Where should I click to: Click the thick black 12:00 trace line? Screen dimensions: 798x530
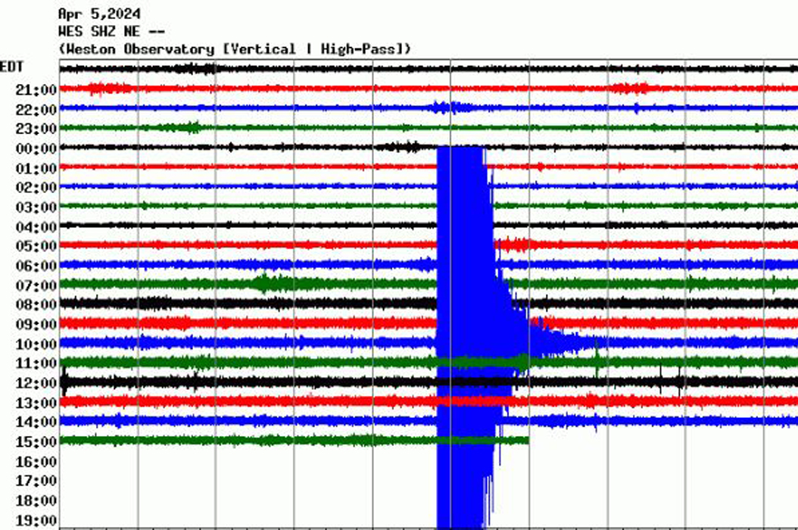[227, 382]
